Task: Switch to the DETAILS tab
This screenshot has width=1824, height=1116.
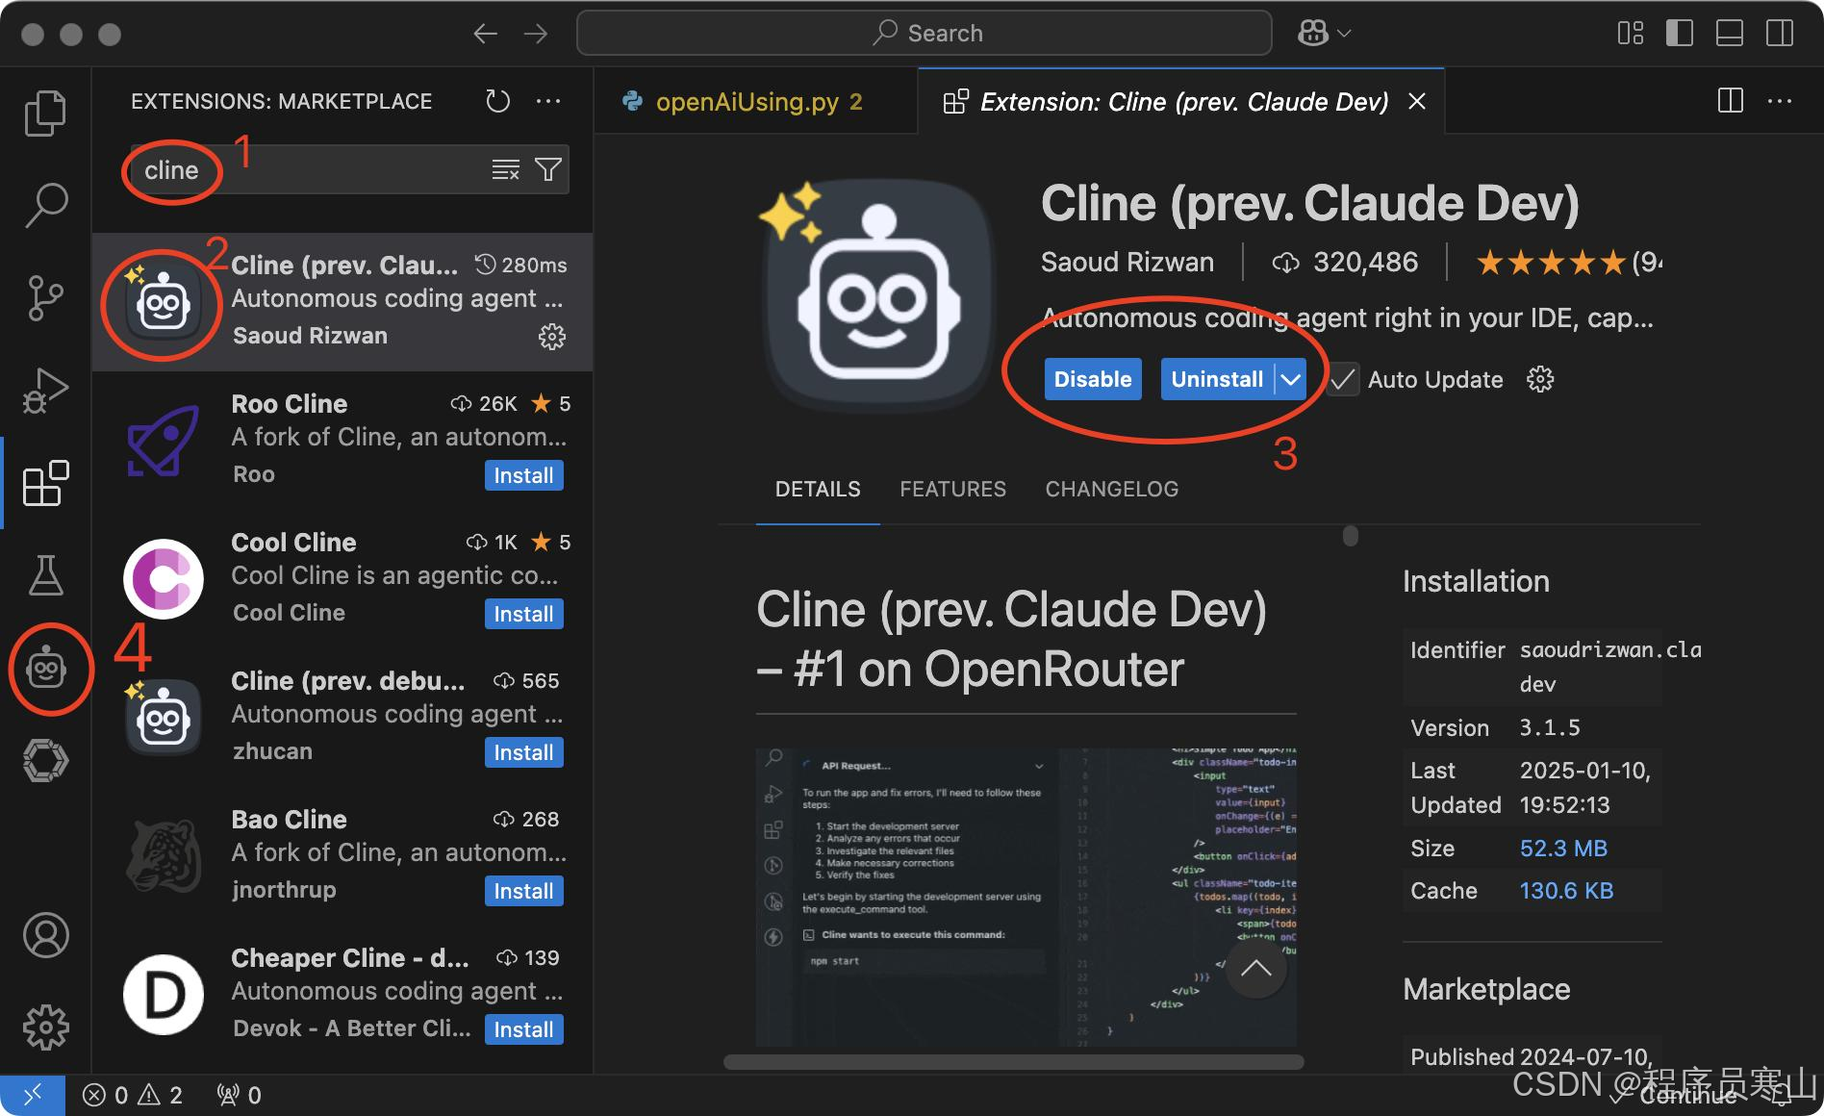Action: [x=818, y=489]
